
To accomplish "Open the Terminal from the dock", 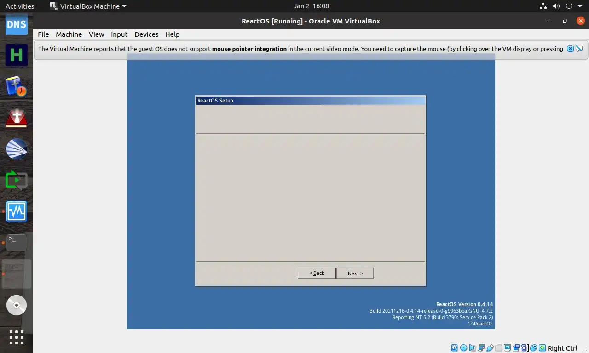I will pyautogui.click(x=17, y=242).
